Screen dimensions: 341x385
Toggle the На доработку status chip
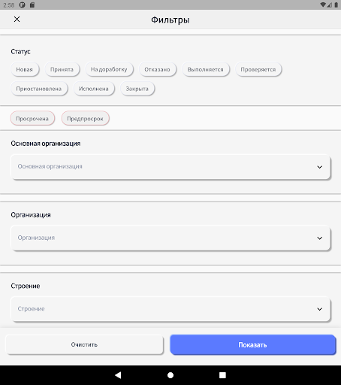109,69
